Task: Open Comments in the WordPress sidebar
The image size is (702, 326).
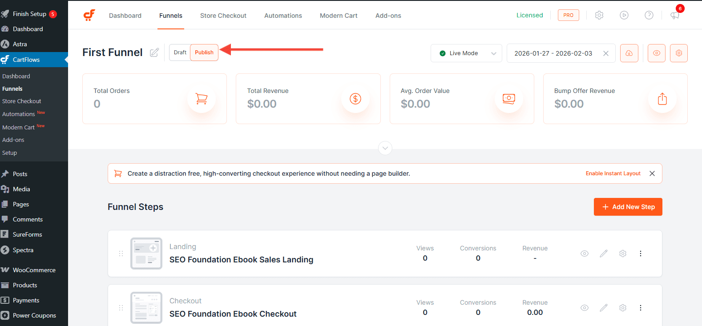Action: (x=34, y=219)
